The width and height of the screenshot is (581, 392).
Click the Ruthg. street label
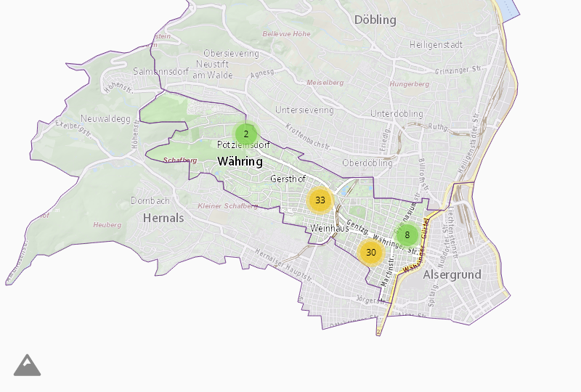pyautogui.click(x=439, y=127)
